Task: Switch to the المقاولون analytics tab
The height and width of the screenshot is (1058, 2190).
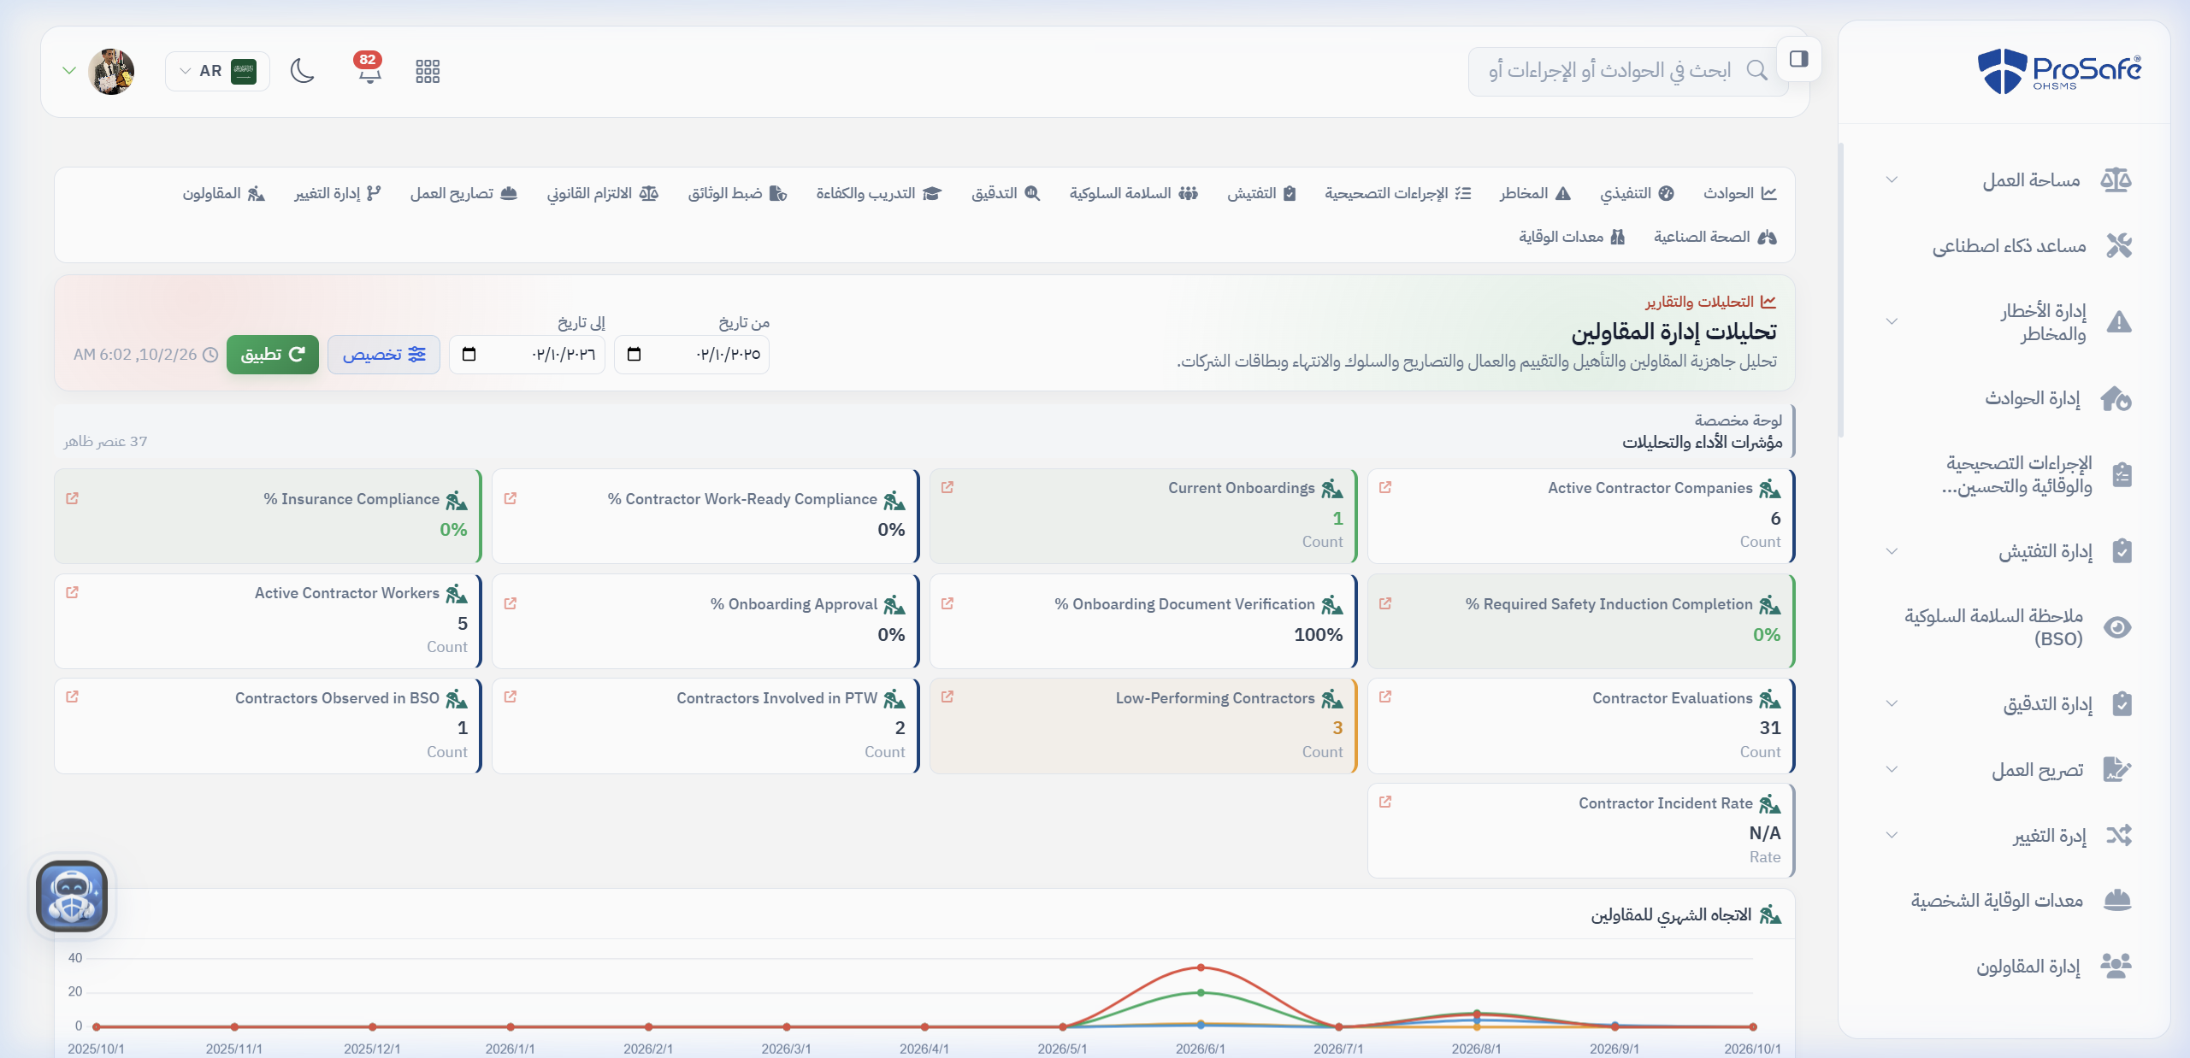Action: pyautogui.click(x=223, y=193)
